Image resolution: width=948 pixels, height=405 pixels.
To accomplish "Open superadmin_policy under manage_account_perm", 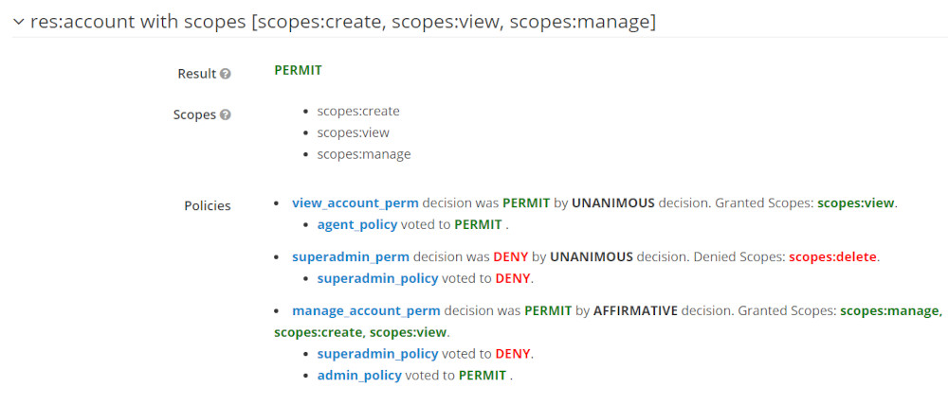I will [x=378, y=354].
